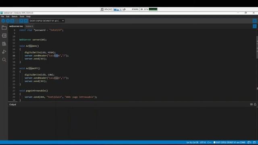This screenshot has width=258, height=145.
Task: Open the Search sidebar panel
Action: point(4,60)
